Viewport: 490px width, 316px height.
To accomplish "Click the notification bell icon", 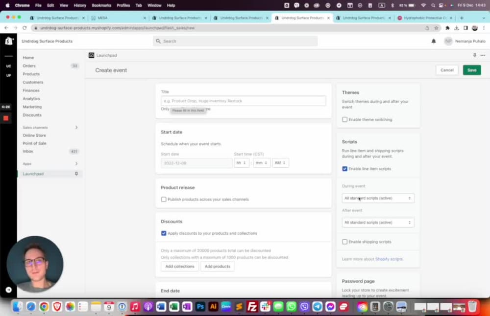I will tap(433, 41).
